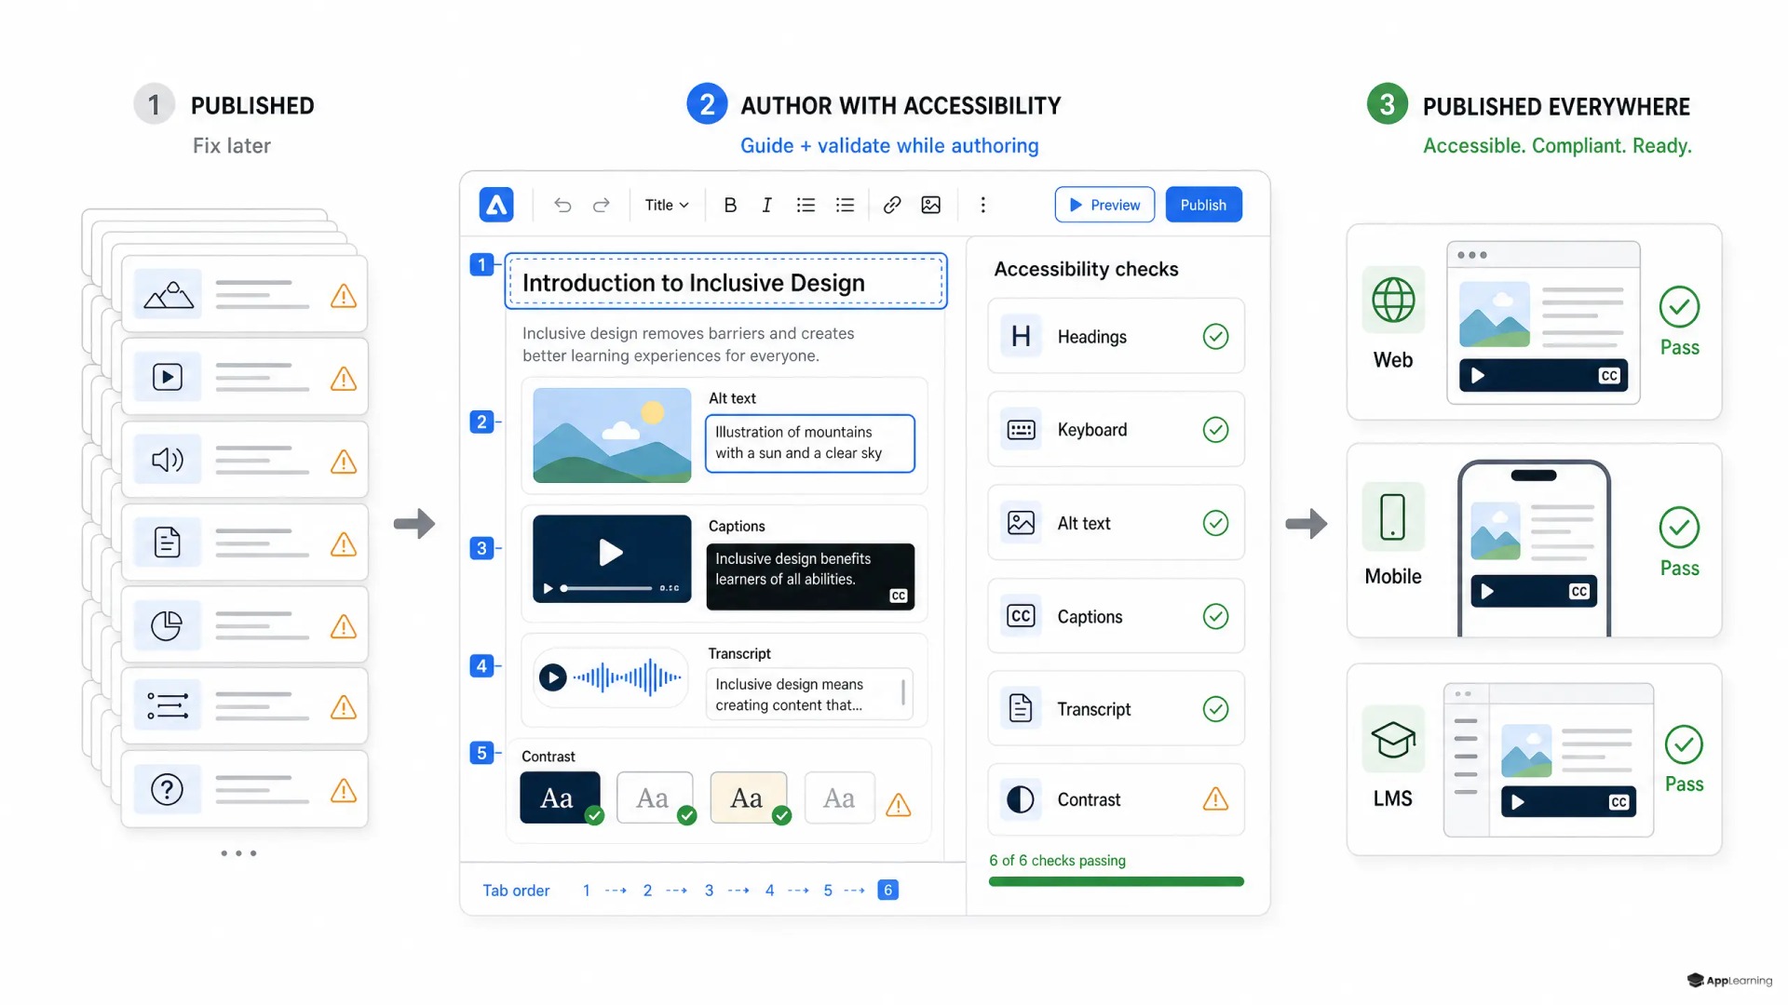
Task: Play the video in Mobile preview
Action: (1487, 591)
